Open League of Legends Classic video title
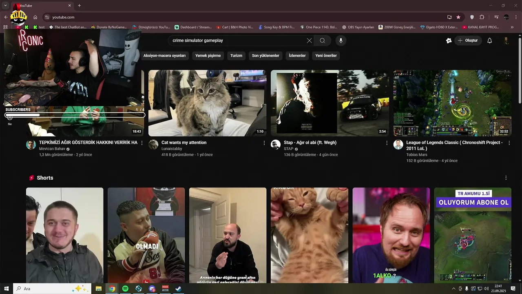 tap(454, 145)
